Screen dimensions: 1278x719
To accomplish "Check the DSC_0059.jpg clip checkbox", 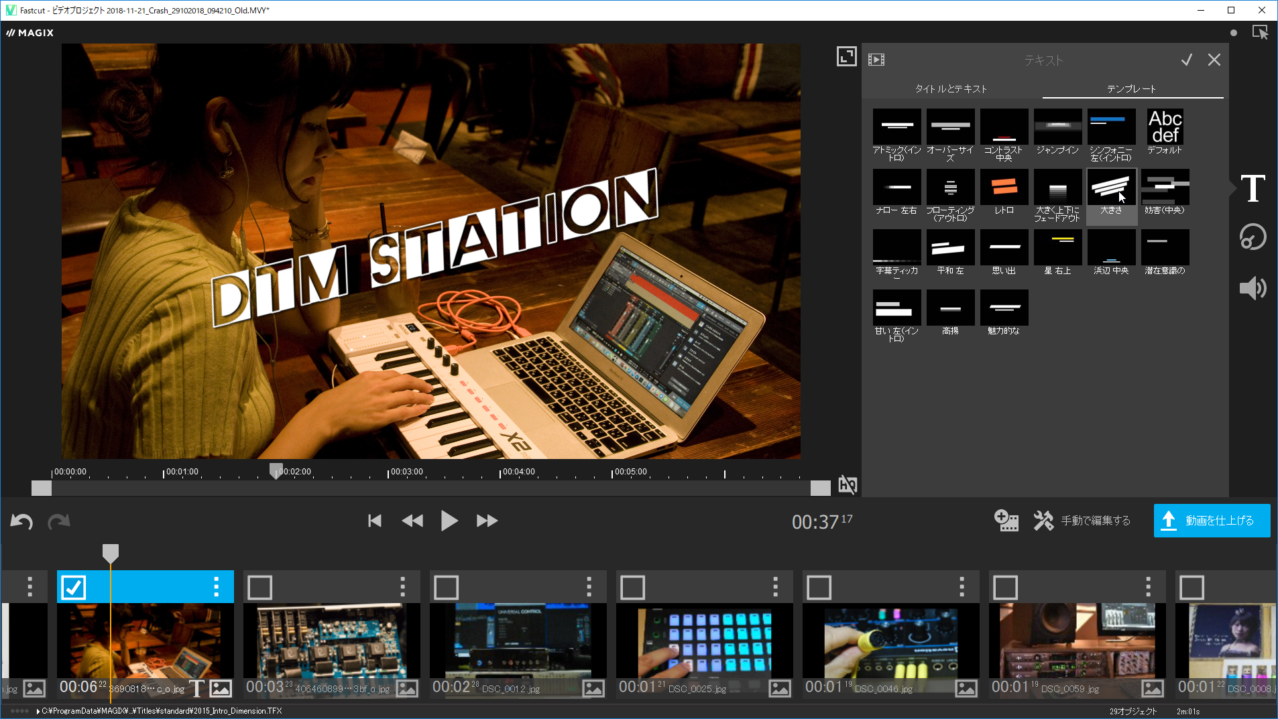I will [x=1006, y=588].
